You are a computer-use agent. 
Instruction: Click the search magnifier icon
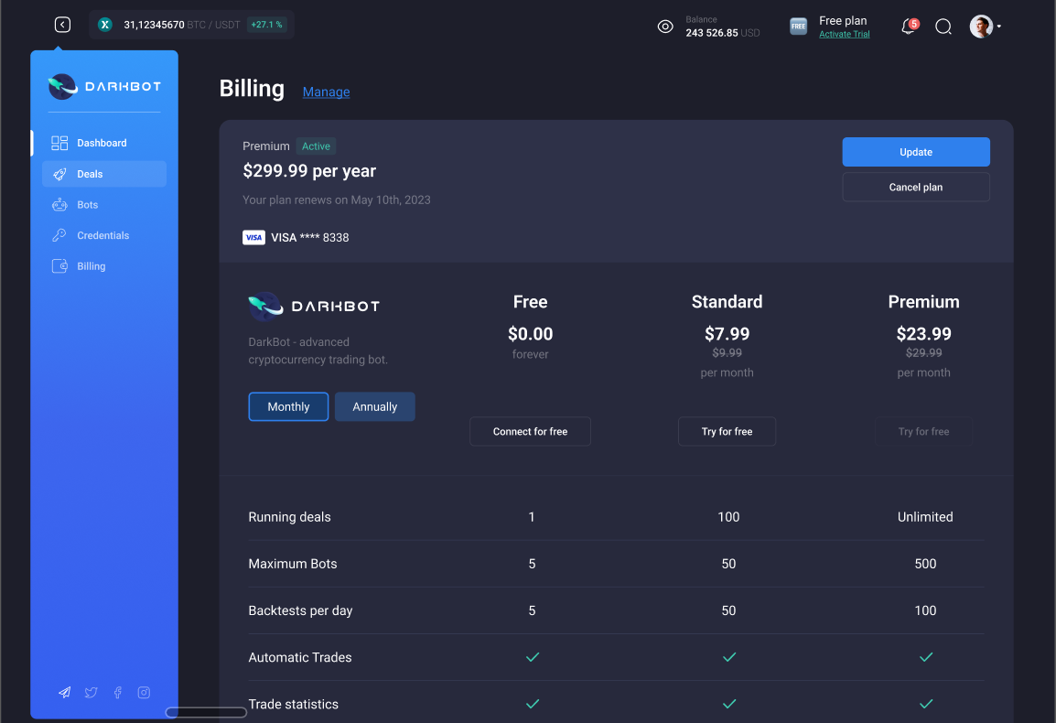pyautogui.click(x=943, y=27)
